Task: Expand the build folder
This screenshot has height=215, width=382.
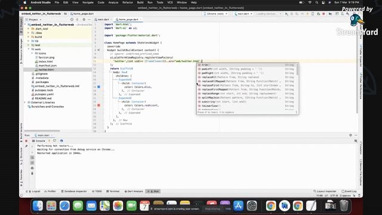Action: click(x=29, y=37)
